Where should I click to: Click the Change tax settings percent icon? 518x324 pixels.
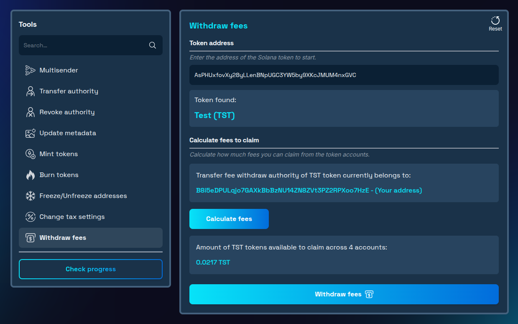(x=30, y=217)
